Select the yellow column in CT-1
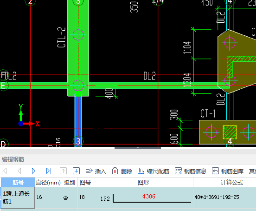 230,132
